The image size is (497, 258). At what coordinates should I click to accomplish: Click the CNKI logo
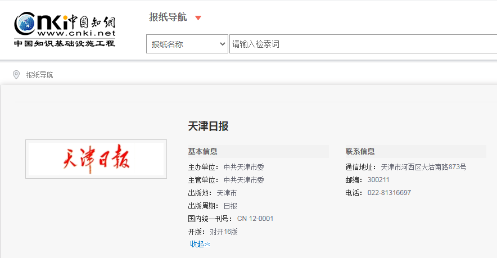pyautogui.click(x=65, y=29)
